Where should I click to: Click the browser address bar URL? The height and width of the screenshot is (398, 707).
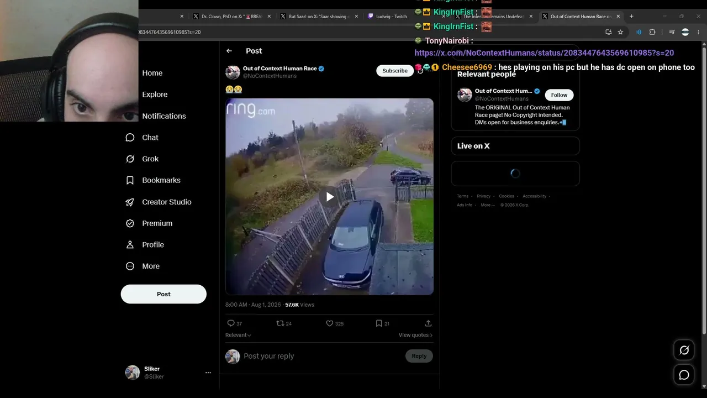[x=170, y=32]
